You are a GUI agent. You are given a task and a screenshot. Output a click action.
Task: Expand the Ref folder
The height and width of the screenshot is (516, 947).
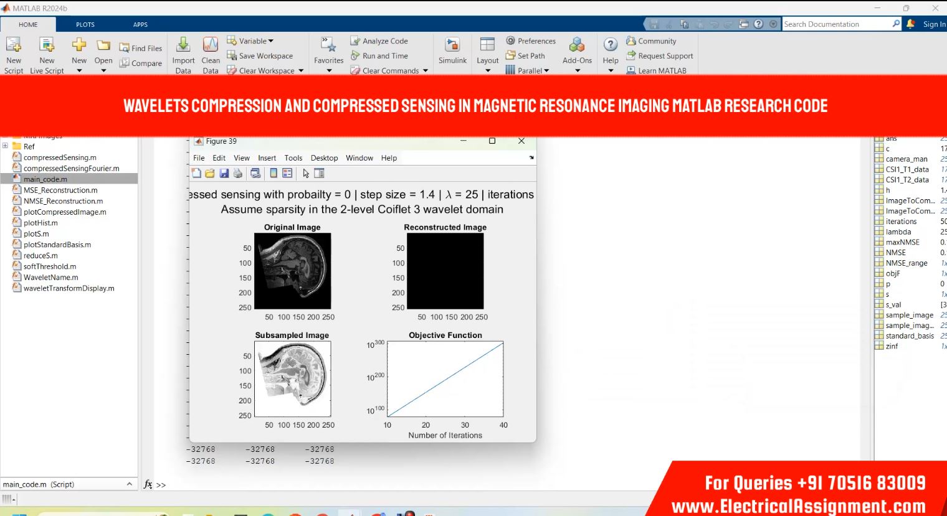tap(5, 146)
